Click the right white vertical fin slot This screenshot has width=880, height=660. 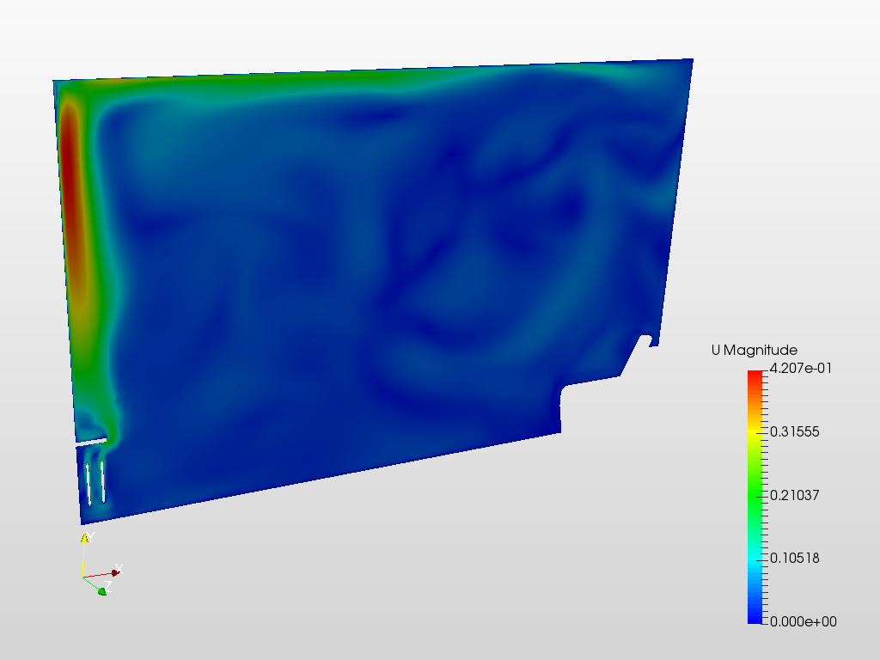click(103, 481)
